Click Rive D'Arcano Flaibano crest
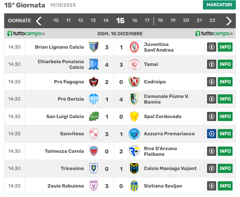The image size is (240, 197). coord(134,151)
